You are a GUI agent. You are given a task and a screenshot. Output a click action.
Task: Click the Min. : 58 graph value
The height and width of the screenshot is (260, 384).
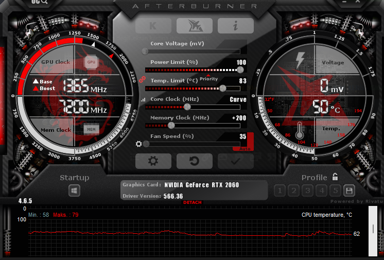coord(39,215)
